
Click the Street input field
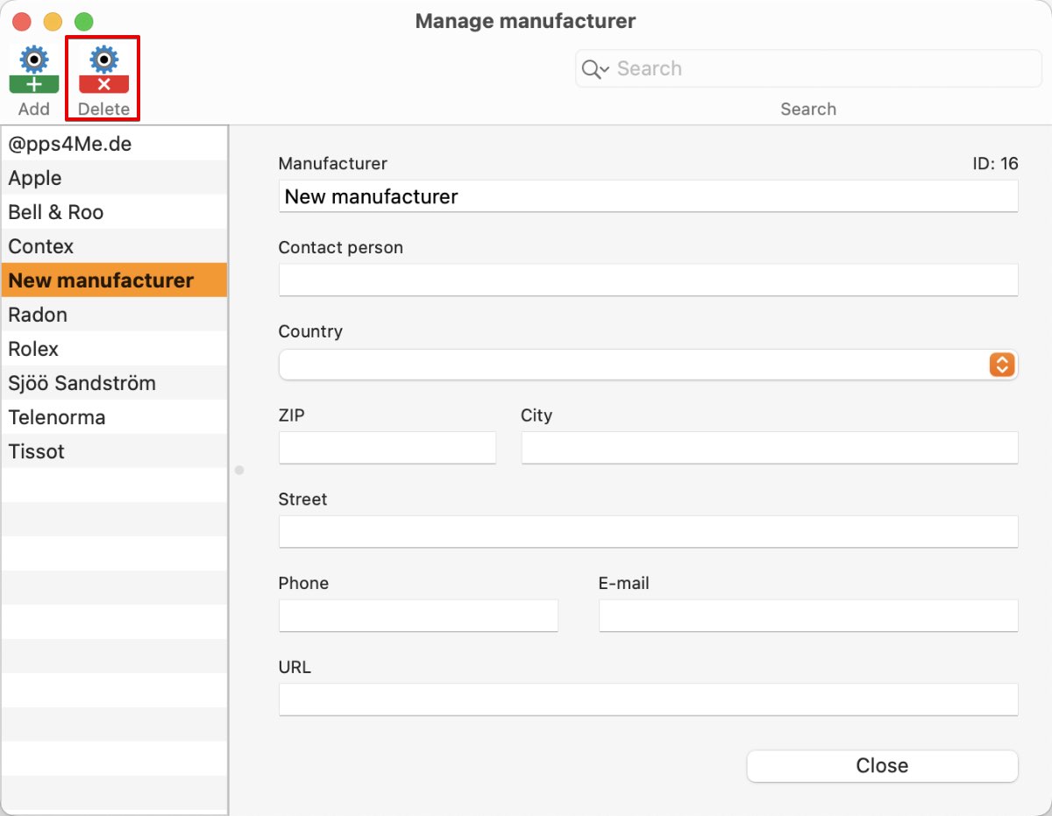coord(648,532)
